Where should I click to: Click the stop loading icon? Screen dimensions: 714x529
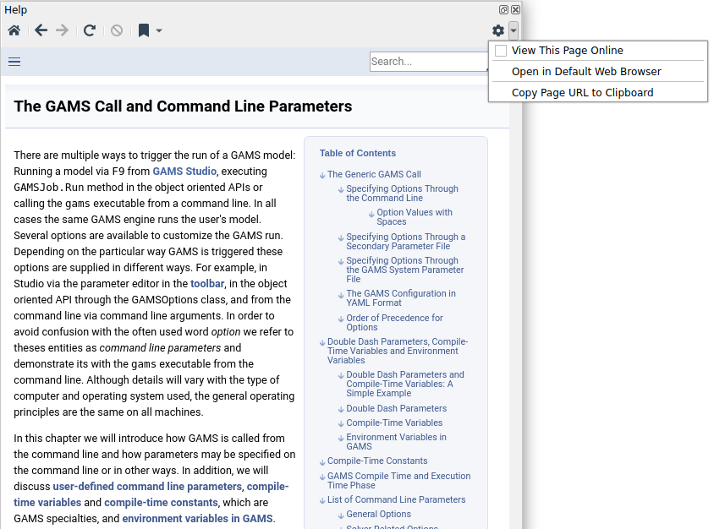117,30
